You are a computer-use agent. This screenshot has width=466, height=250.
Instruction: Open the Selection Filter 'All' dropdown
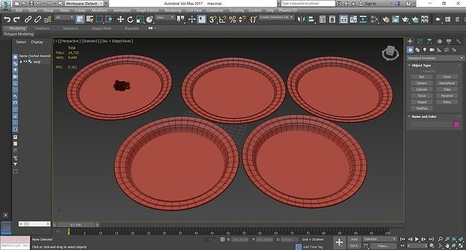point(64,18)
